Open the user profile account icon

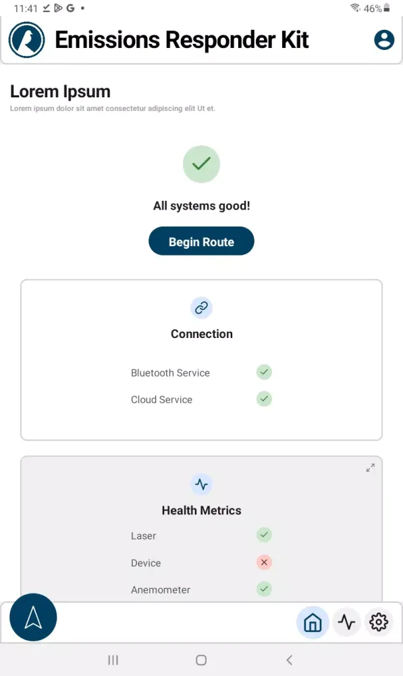tap(384, 40)
